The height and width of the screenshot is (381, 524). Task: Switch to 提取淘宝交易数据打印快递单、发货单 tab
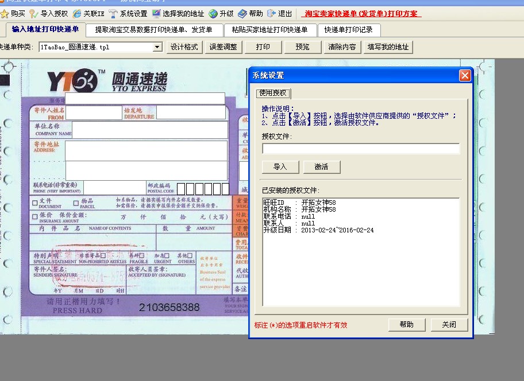[x=154, y=30]
